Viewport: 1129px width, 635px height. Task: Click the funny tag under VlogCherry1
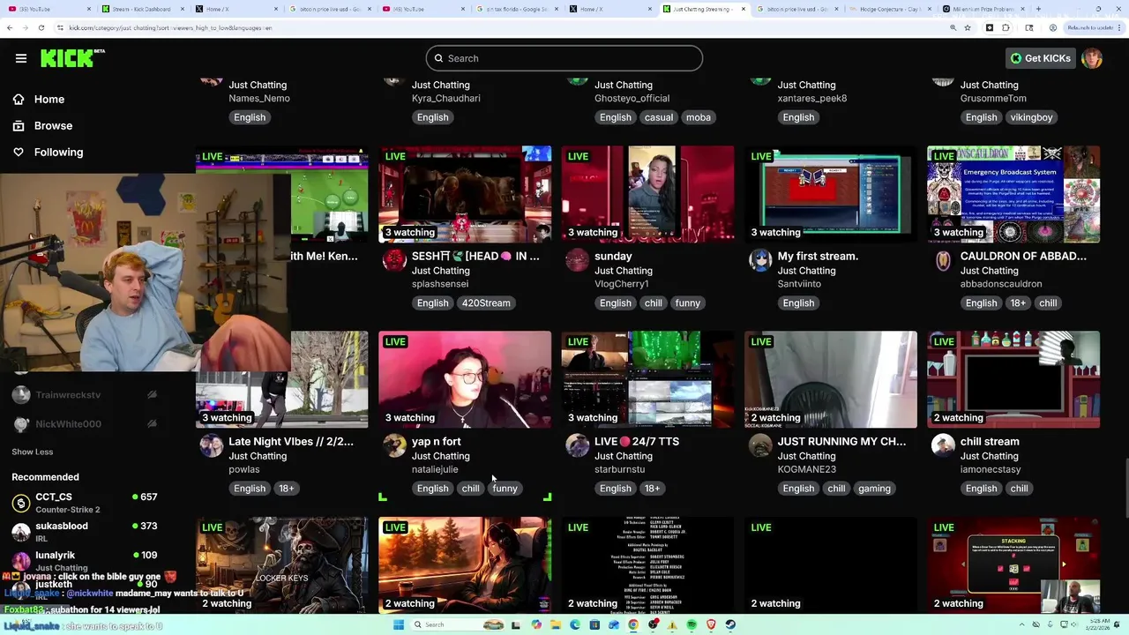tap(687, 303)
